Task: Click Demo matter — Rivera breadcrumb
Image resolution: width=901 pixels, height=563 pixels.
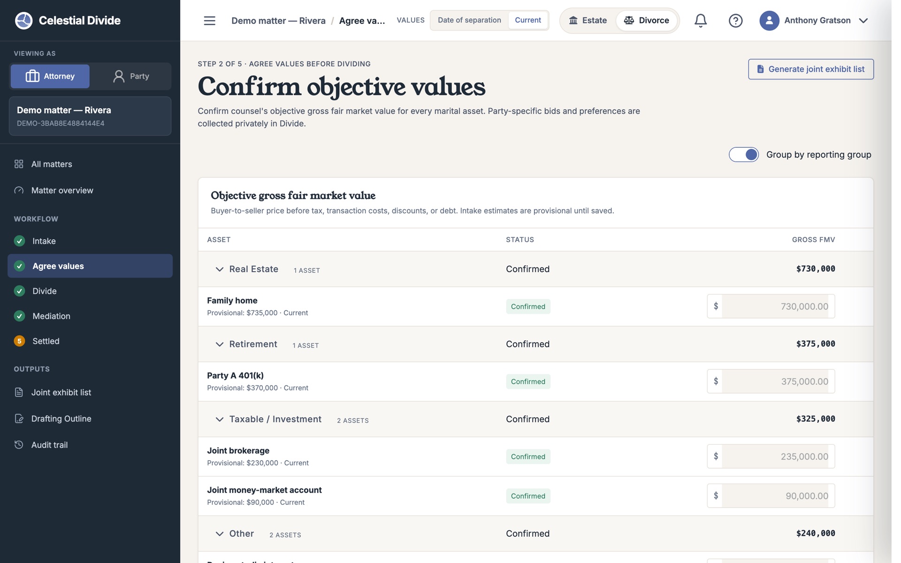Action: coord(278,21)
